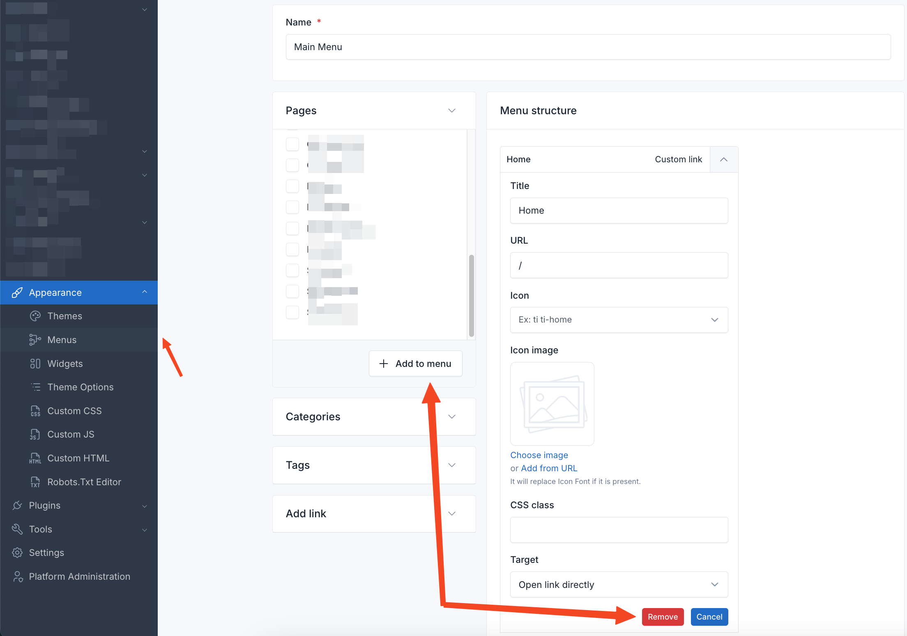This screenshot has height=636, width=907.
Task: Click the red Remove button
Action: click(x=663, y=617)
